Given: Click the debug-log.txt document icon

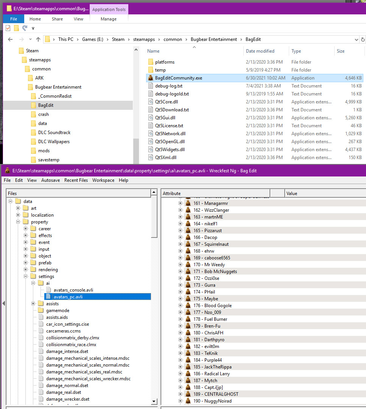Looking at the screenshot, I should pos(150,86).
